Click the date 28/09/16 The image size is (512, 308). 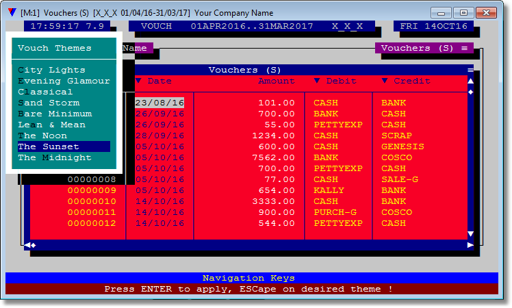pos(159,136)
